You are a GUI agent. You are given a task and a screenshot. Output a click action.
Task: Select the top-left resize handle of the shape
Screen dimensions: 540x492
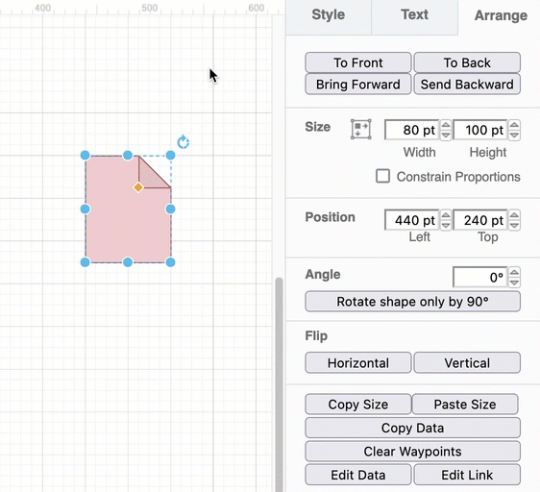tap(86, 156)
